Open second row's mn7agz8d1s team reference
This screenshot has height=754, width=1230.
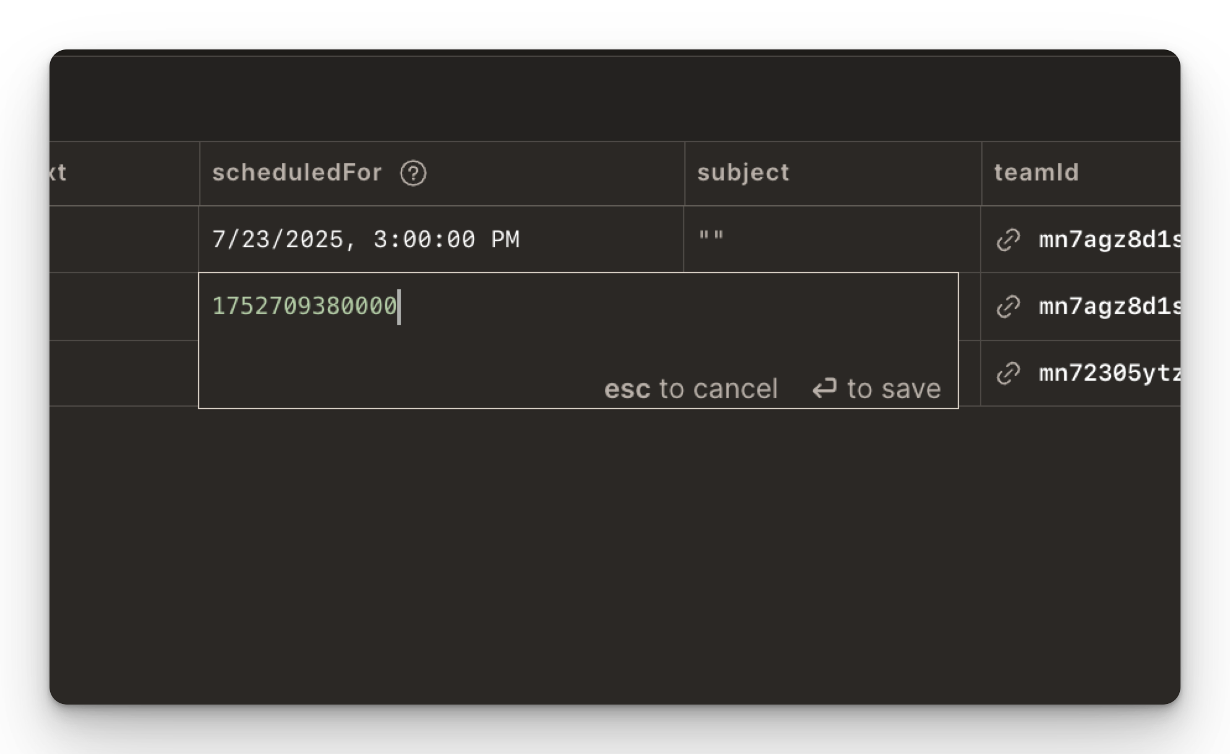pyautogui.click(x=1110, y=307)
